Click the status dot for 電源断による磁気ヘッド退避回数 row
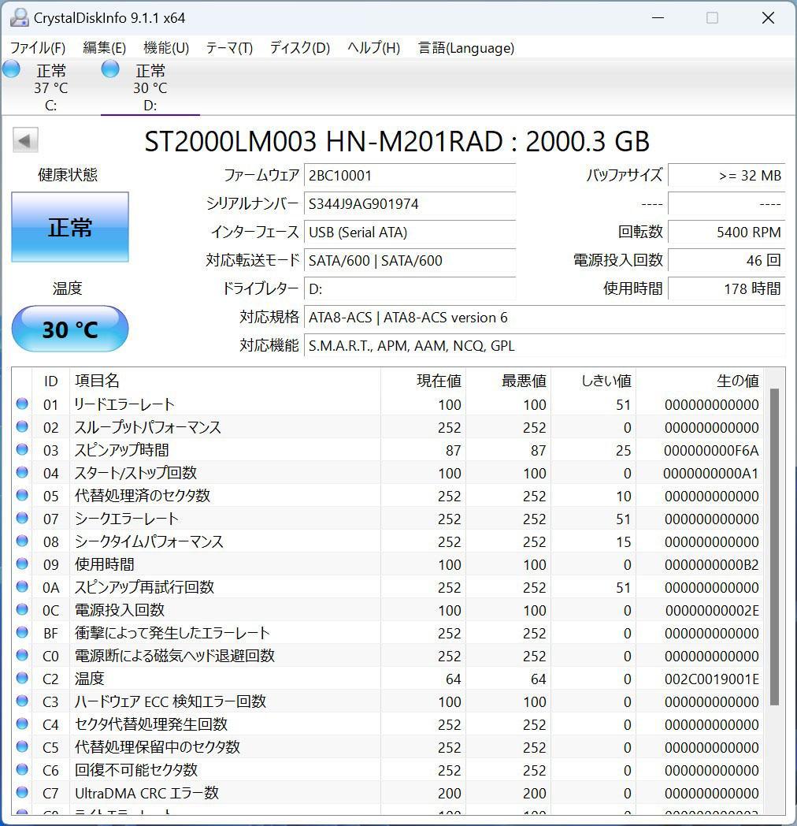This screenshot has width=797, height=826. click(x=22, y=655)
